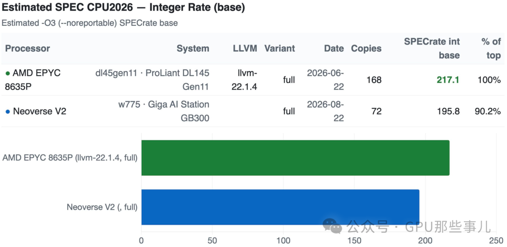Select the AMD EPYC 8635P processor cell
Viewport: 507px width, 247px height.
[x=33, y=80]
